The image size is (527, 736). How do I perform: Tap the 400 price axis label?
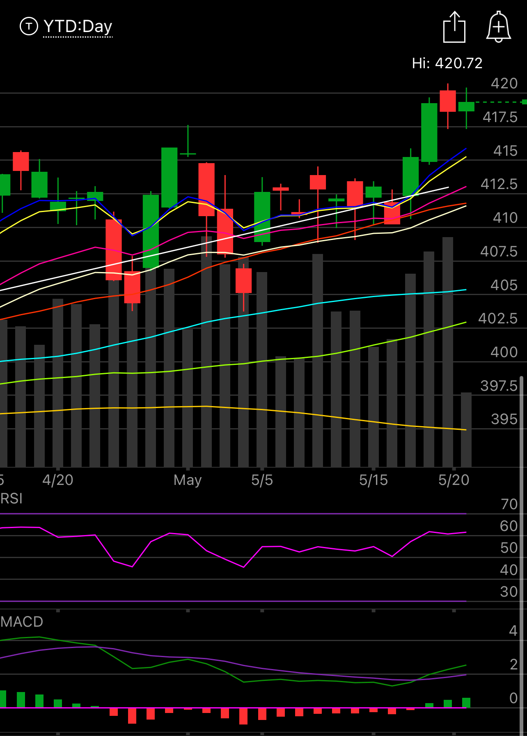coord(504,352)
